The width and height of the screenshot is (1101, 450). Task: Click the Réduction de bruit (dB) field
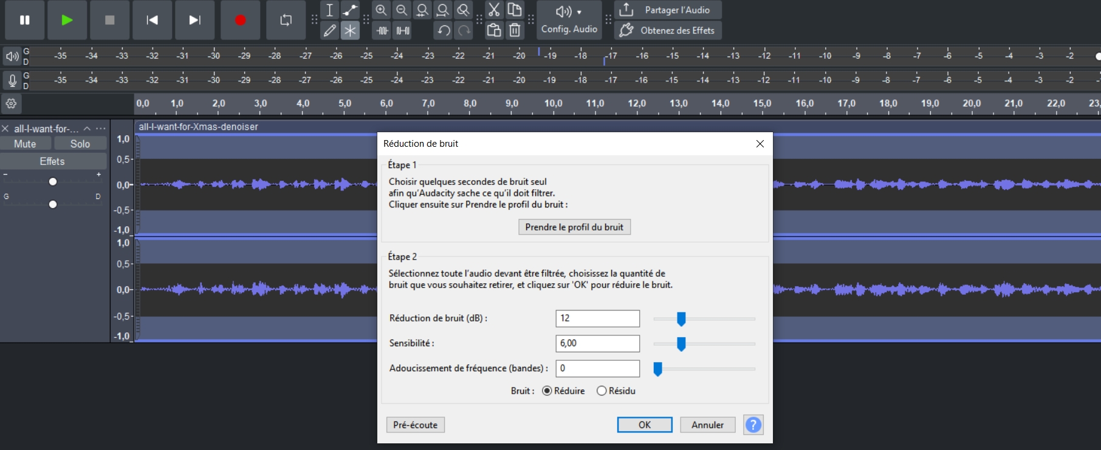pos(597,318)
